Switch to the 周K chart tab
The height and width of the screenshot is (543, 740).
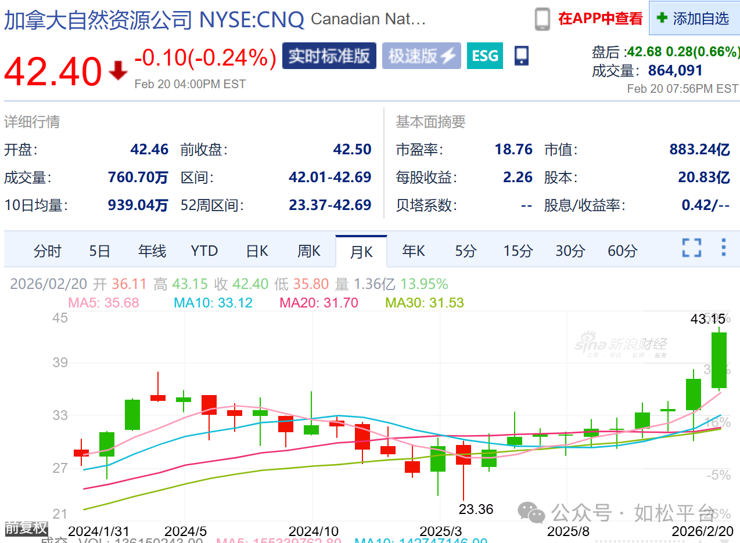[309, 251]
